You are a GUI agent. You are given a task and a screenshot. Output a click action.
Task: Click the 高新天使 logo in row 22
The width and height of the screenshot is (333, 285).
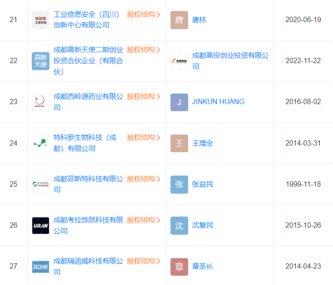point(40,61)
